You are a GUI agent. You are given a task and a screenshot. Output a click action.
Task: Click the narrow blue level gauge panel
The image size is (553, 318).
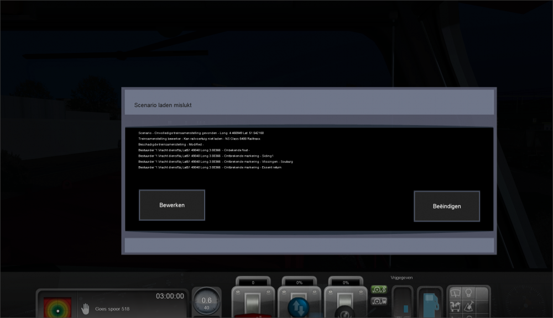(403, 304)
